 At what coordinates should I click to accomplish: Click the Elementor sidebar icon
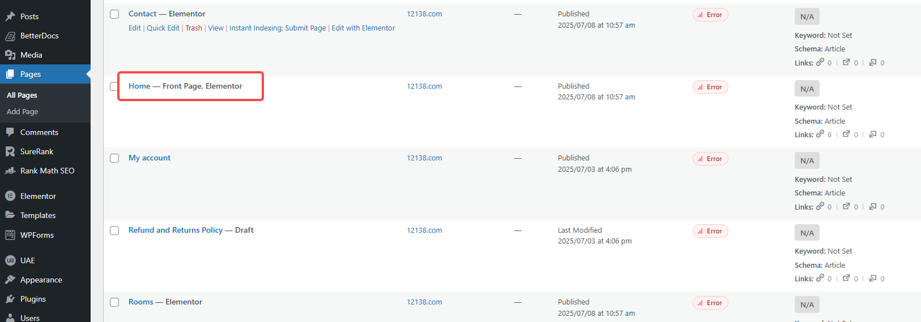pyautogui.click(x=10, y=196)
